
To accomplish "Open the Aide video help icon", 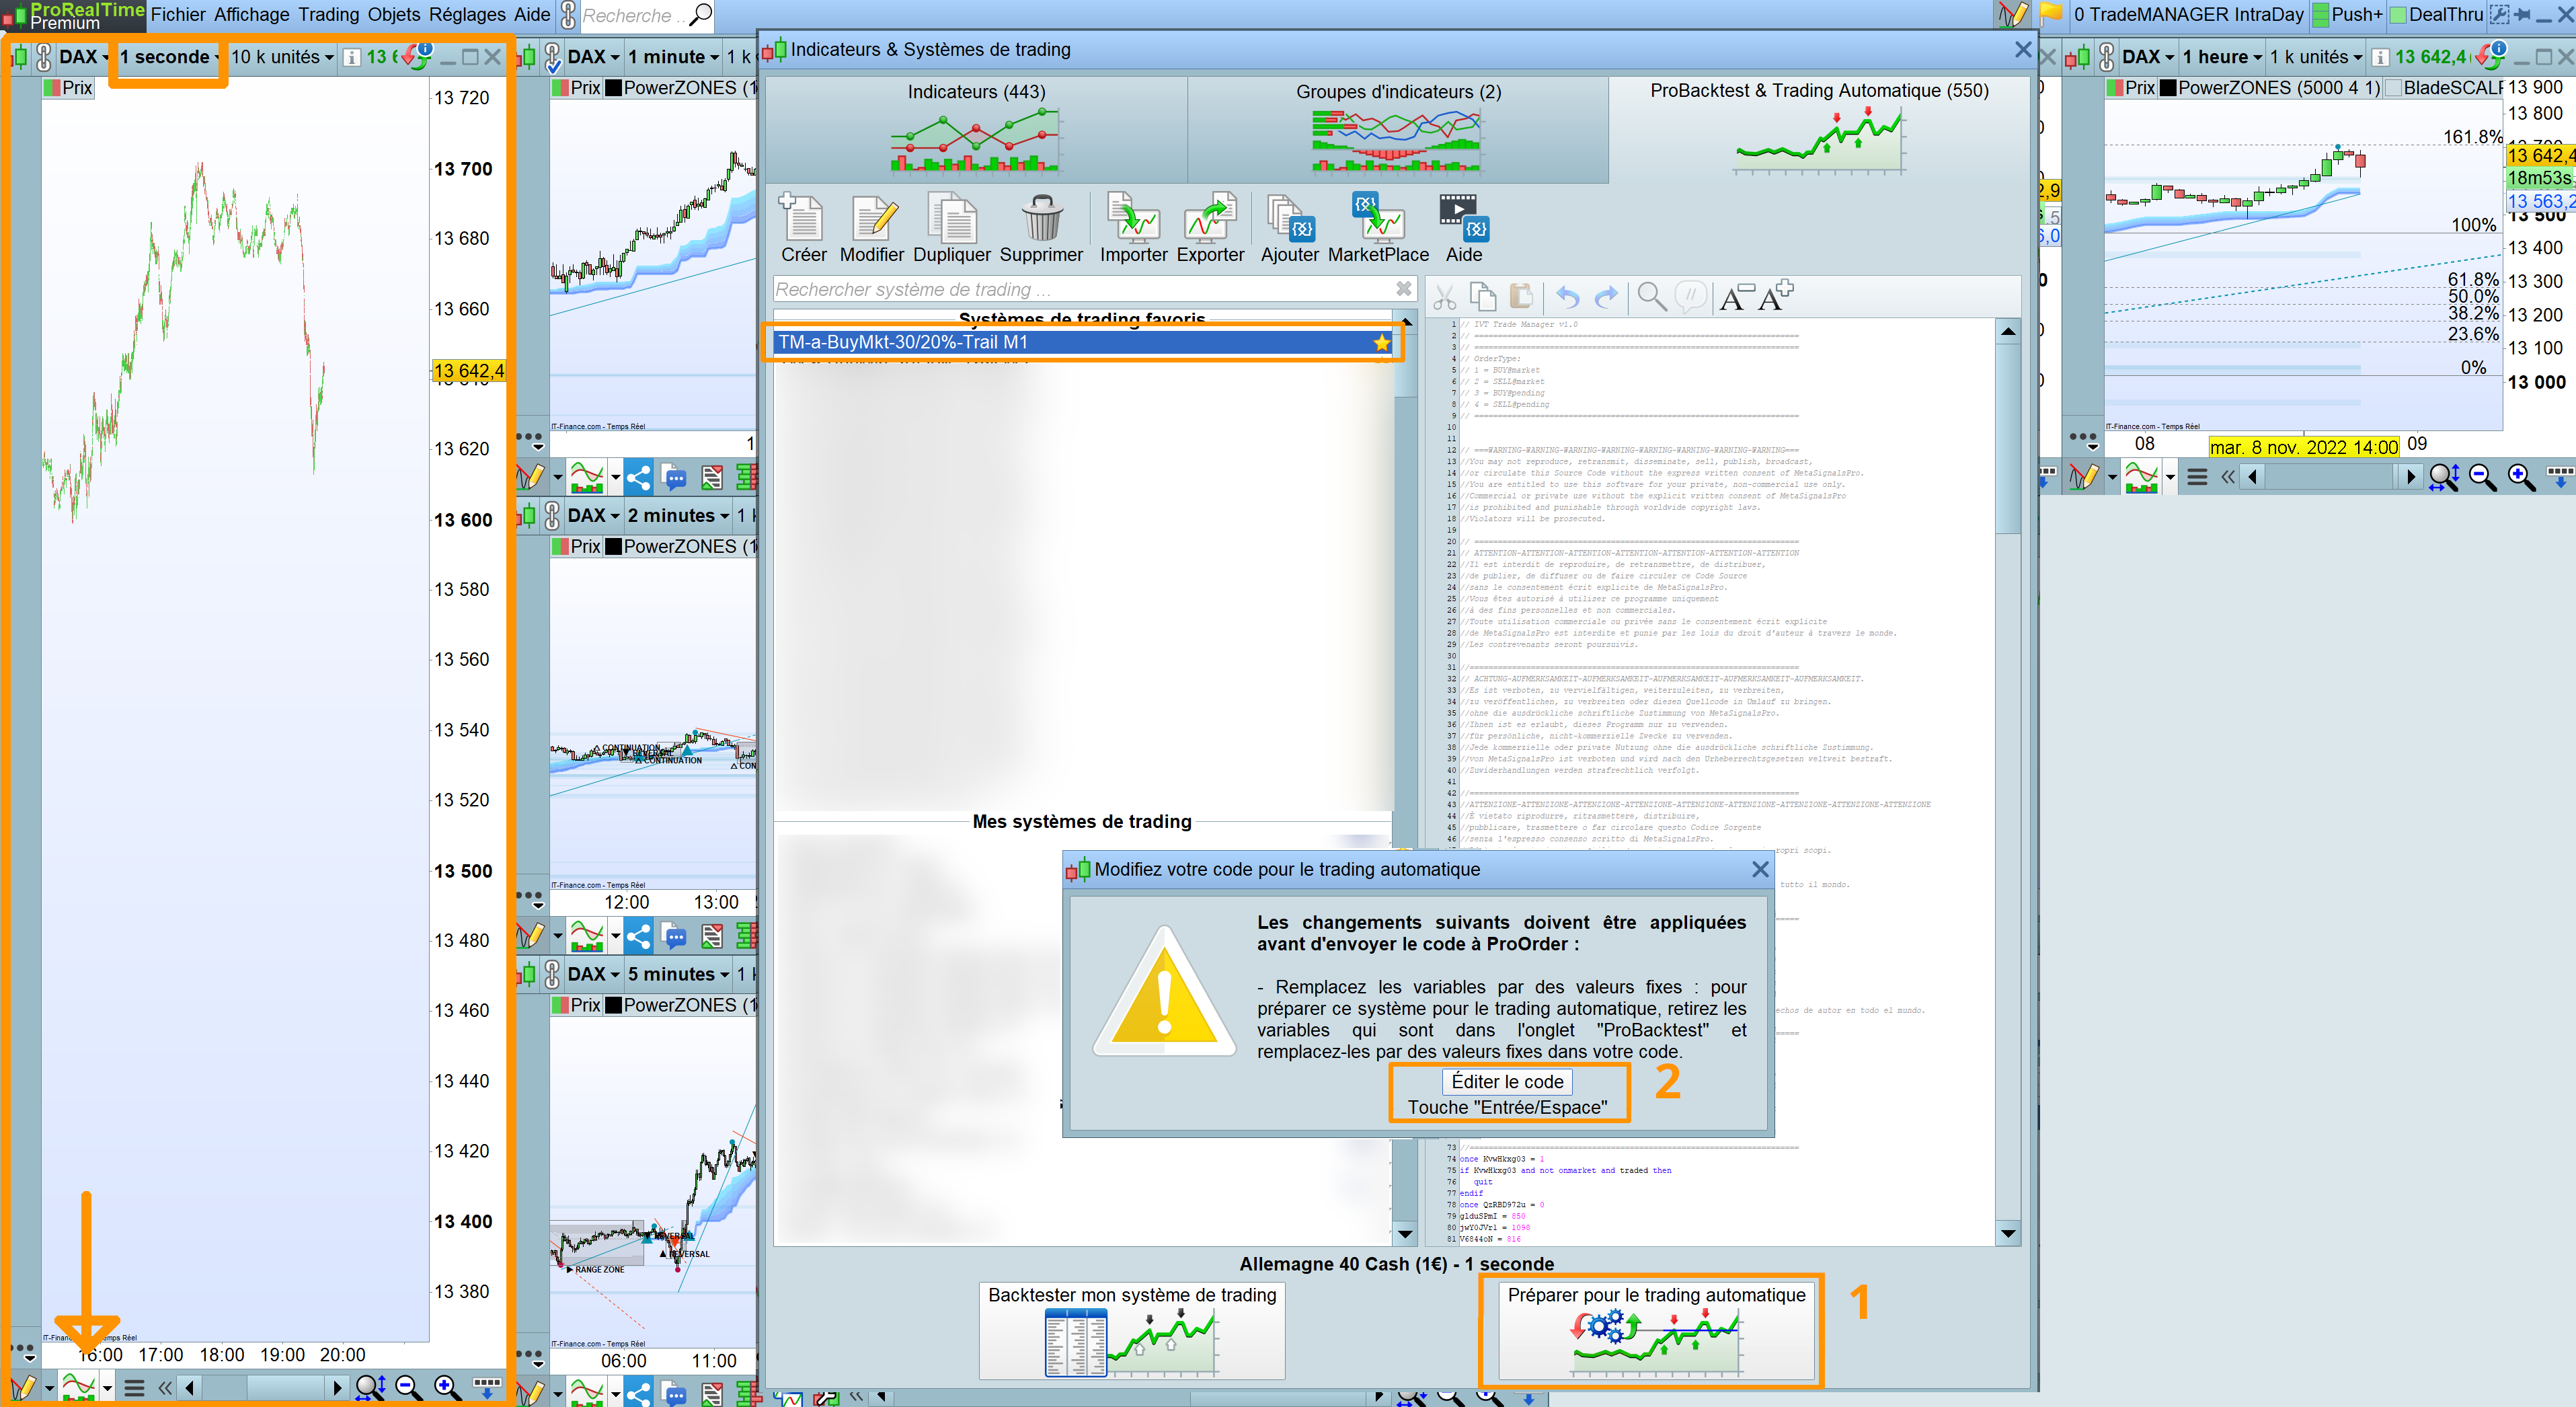I will click(x=1463, y=228).
